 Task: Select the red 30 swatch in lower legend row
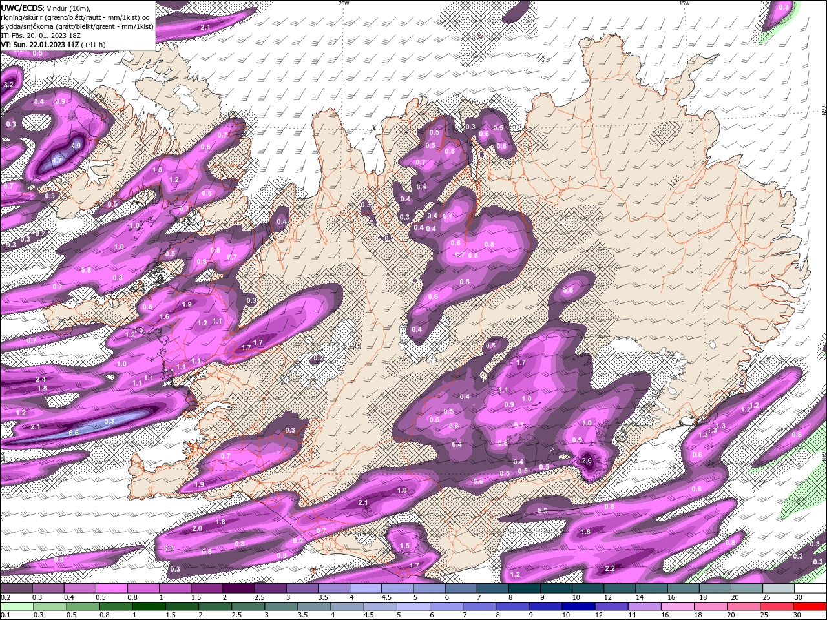pyautogui.click(x=810, y=606)
